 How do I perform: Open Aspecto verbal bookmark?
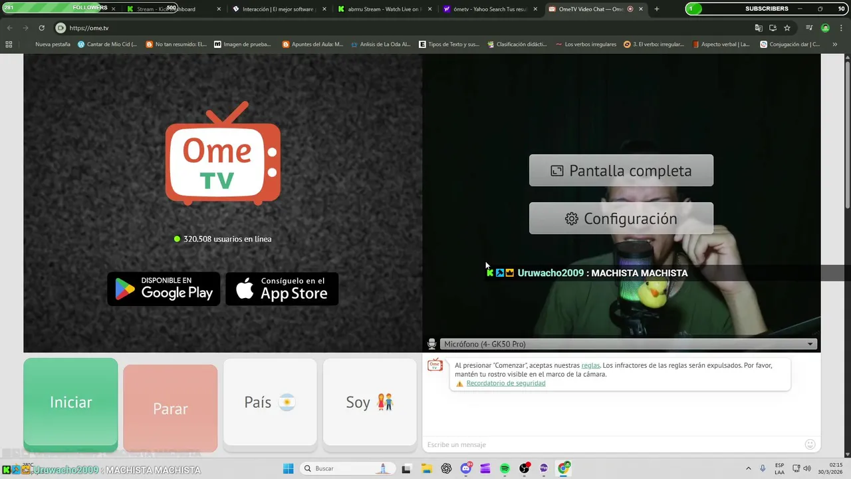coord(721,45)
